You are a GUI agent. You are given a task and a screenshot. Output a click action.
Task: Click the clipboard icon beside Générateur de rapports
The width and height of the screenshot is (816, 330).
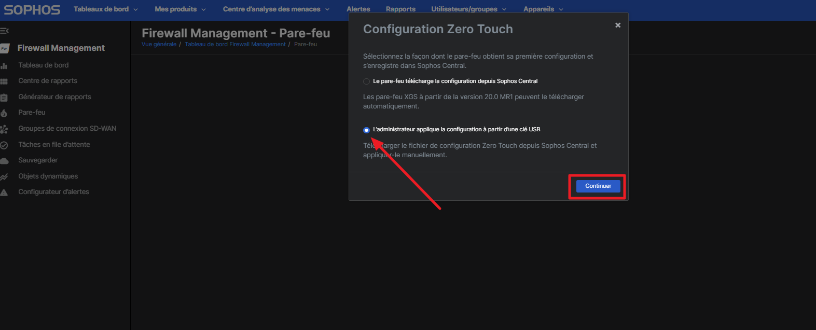tap(4, 98)
